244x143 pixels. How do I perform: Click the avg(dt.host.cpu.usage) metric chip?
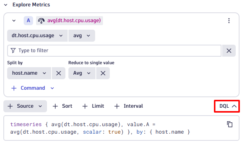tap(70, 21)
